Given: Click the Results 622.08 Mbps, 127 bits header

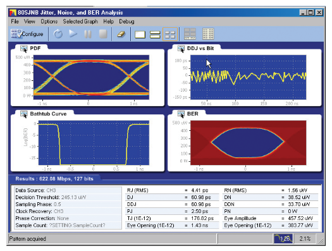Looking at the screenshot, I should pyautogui.click(x=54, y=179).
